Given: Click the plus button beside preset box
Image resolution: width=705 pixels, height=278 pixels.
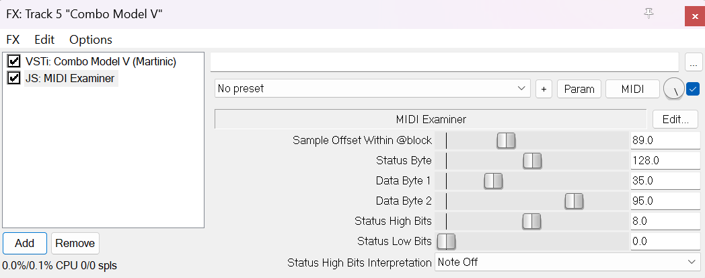Looking at the screenshot, I should (544, 89).
